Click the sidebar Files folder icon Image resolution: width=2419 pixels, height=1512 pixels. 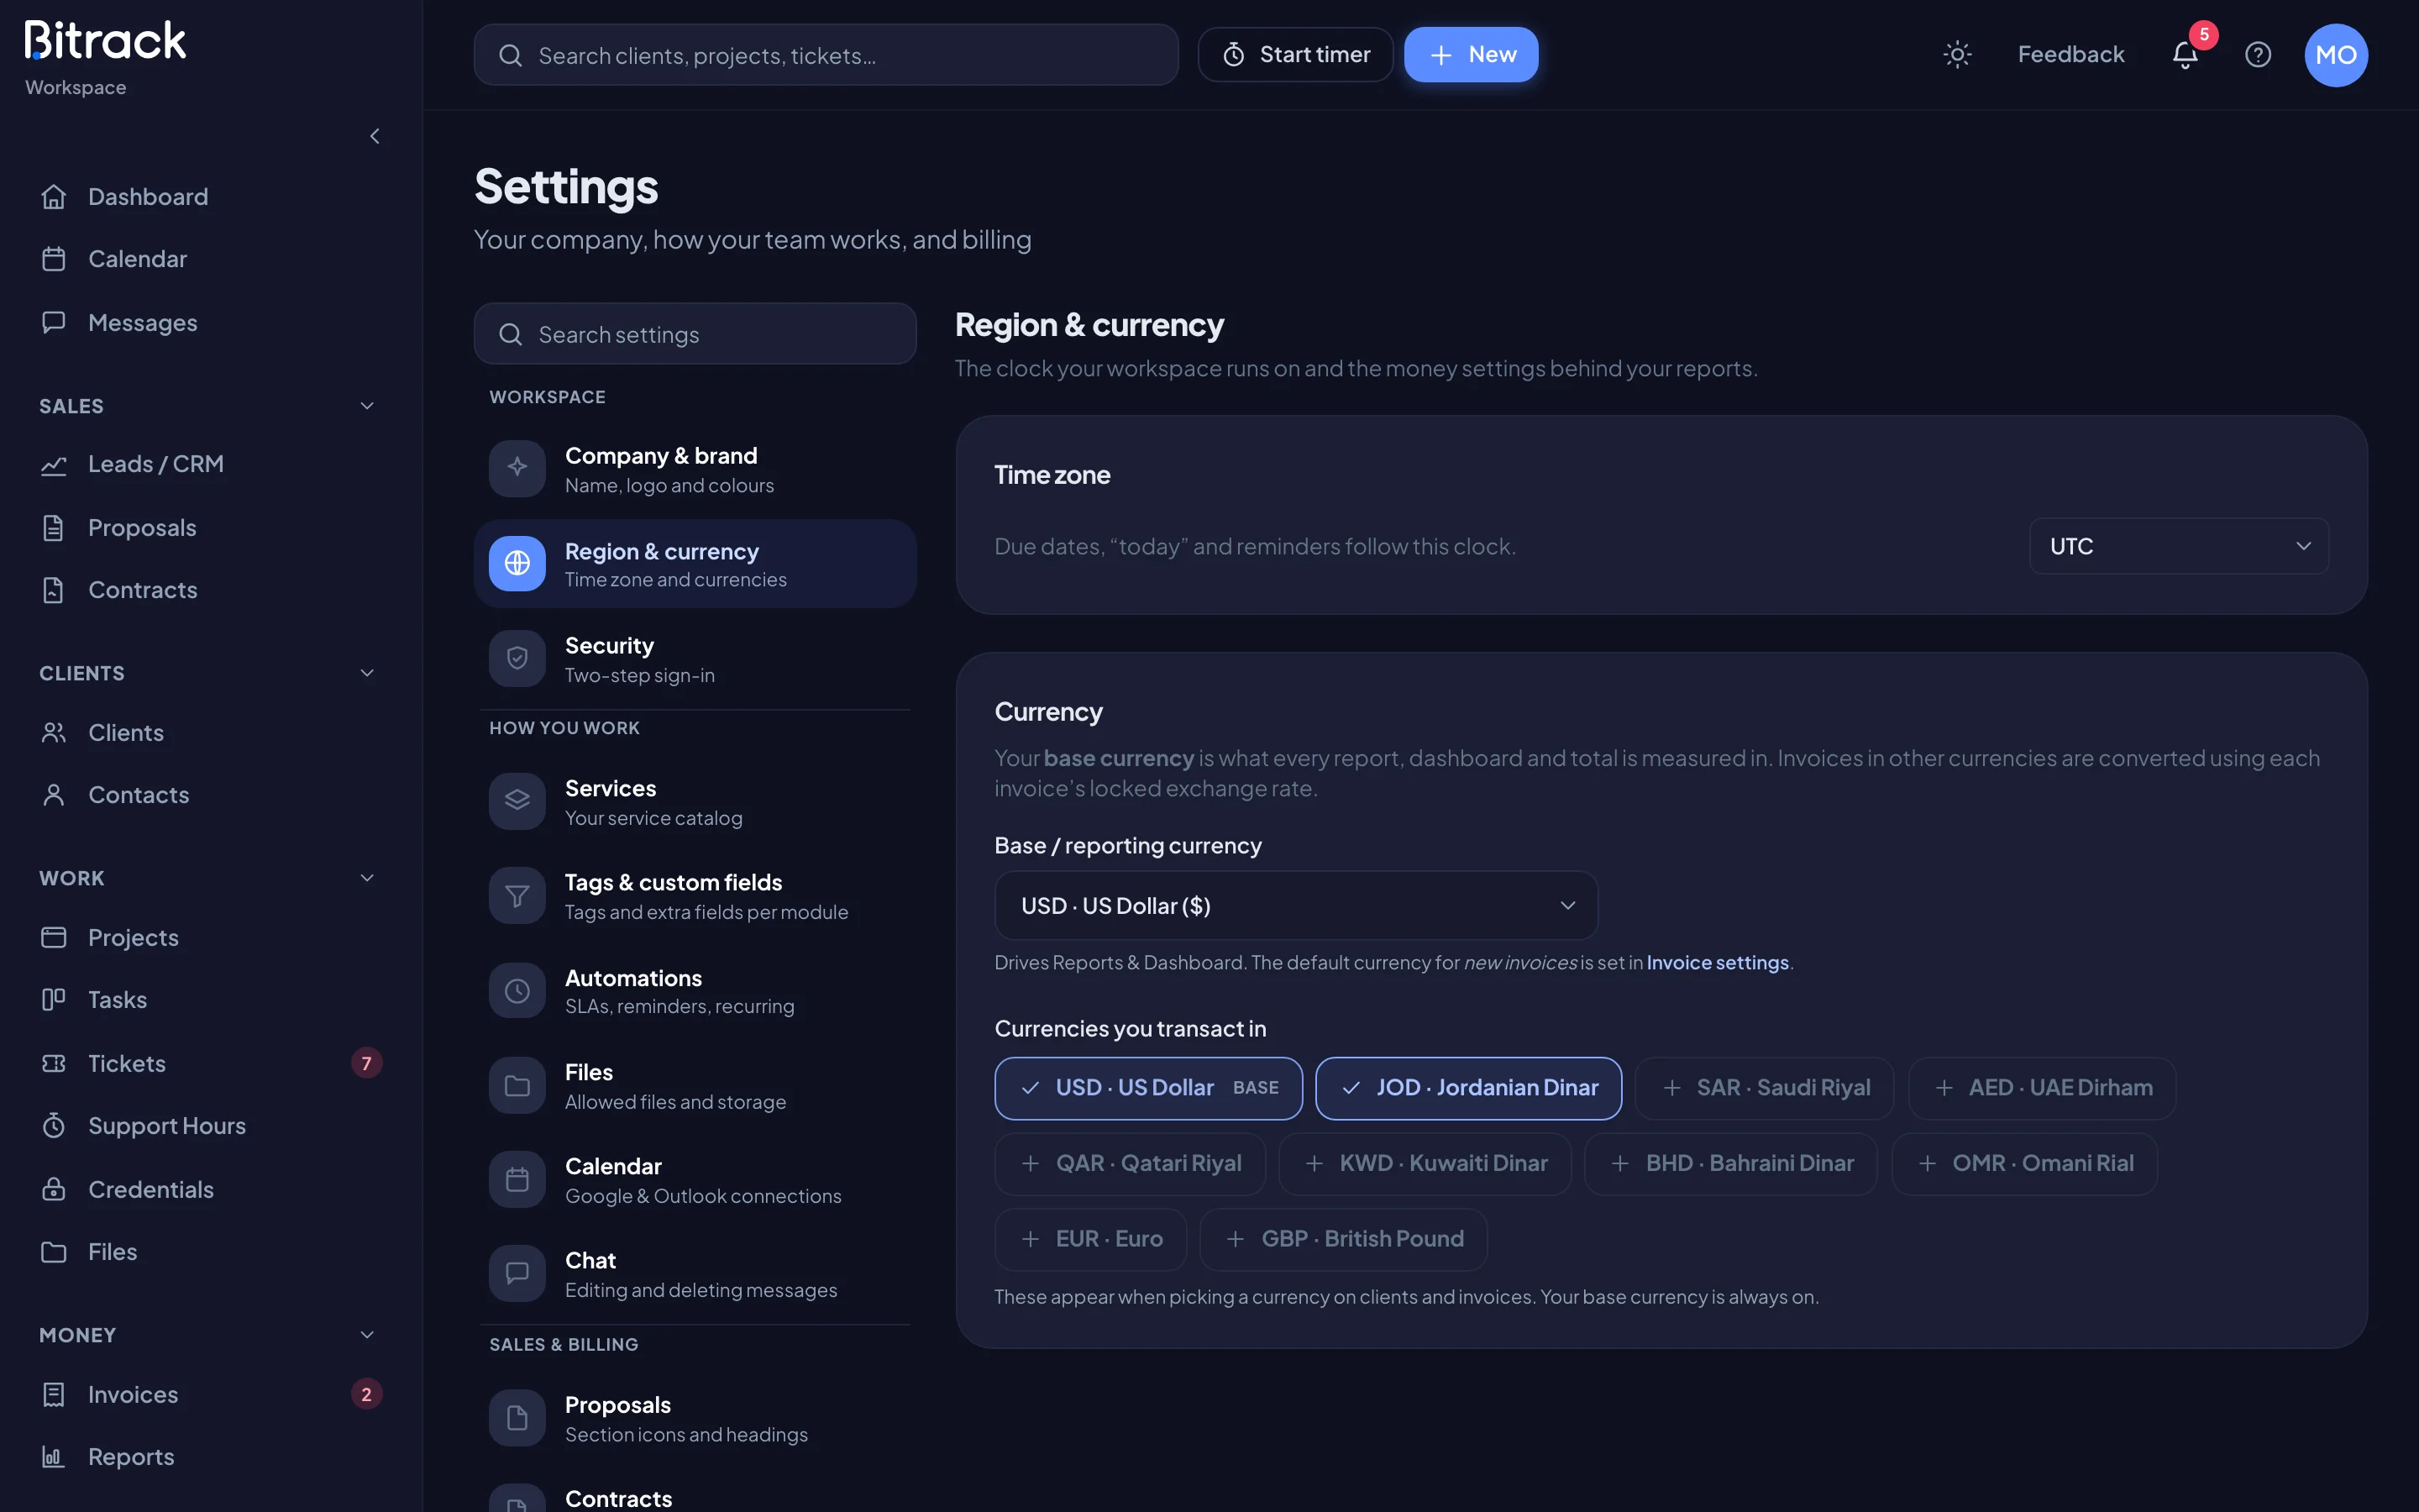tap(54, 1252)
